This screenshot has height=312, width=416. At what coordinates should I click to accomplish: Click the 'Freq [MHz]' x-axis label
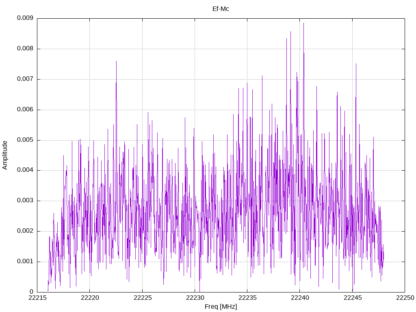tap(221, 307)
